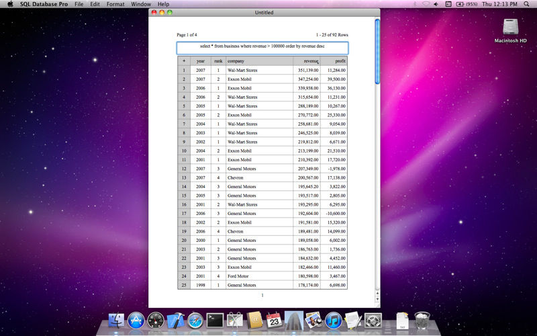Open the Window menu
The image size is (537, 336).
point(141,4)
